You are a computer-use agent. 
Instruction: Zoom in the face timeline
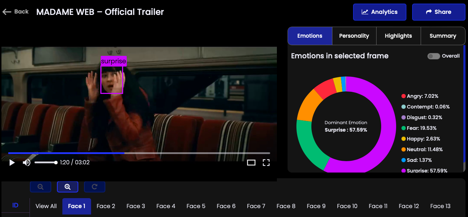(x=68, y=187)
